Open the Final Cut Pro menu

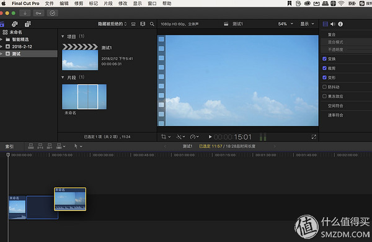coord(25,3)
